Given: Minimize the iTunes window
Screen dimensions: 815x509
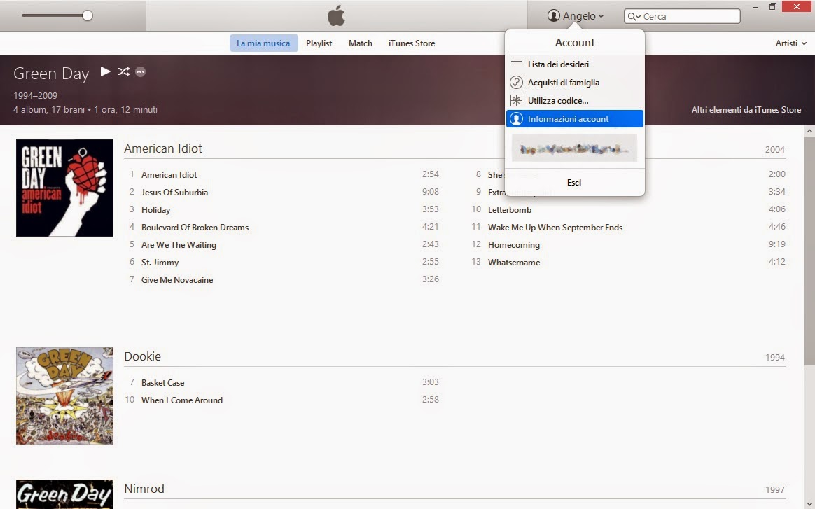Looking at the screenshot, I should (x=755, y=7).
